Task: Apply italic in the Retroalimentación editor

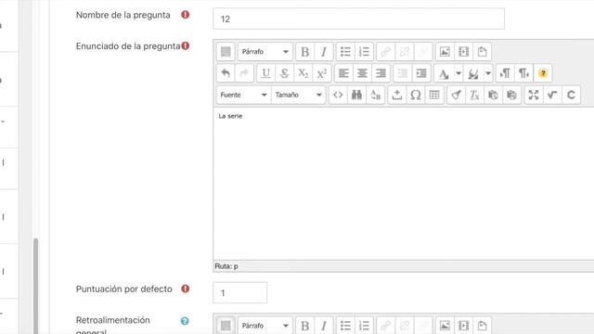Action: click(x=324, y=326)
